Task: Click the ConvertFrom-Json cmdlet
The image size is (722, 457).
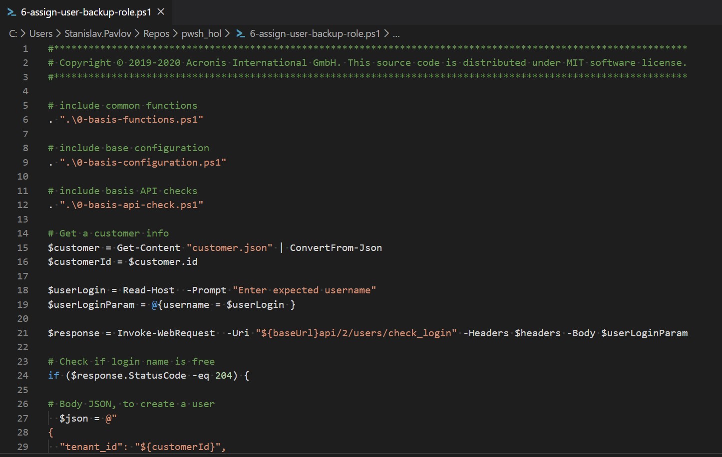Action: tap(336, 247)
